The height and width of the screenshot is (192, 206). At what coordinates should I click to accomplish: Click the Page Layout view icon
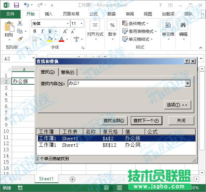119,188
